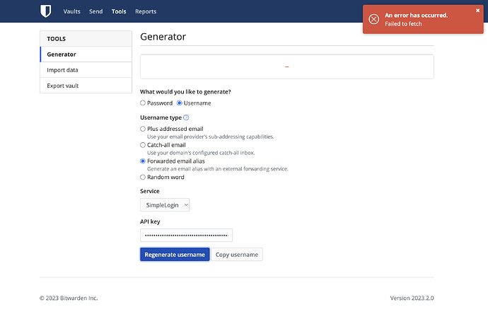The width and height of the screenshot is (488, 329).
Task: Click the Bitwarden shield logo
Action: click(45, 11)
